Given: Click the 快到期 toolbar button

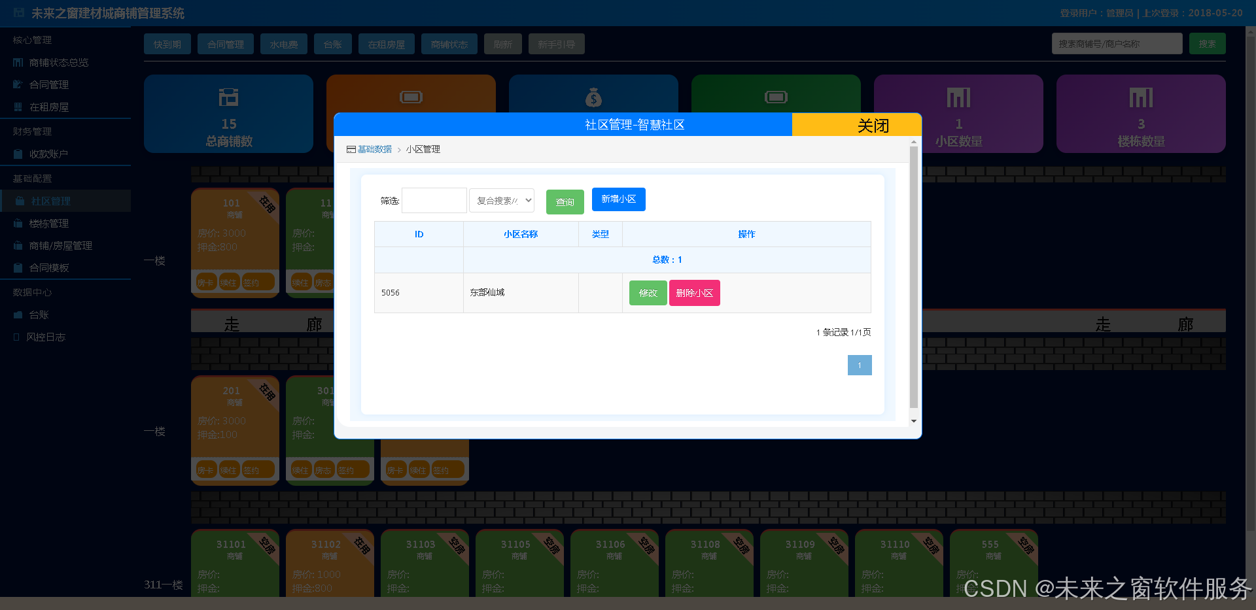Looking at the screenshot, I should point(167,44).
